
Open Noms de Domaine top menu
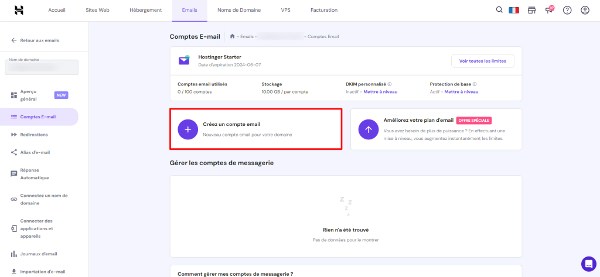point(238,10)
